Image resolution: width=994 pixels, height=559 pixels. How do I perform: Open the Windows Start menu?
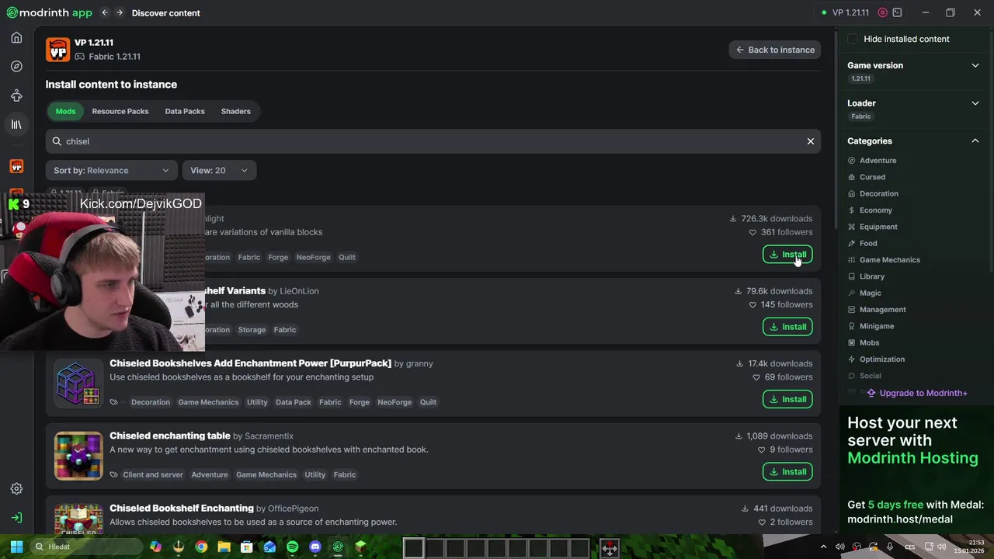pyautogui.click(x=16, y=547)
